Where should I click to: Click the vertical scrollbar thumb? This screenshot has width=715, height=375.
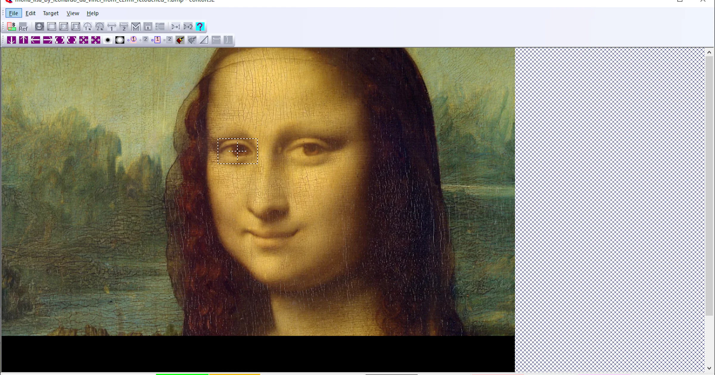point(709,186)
